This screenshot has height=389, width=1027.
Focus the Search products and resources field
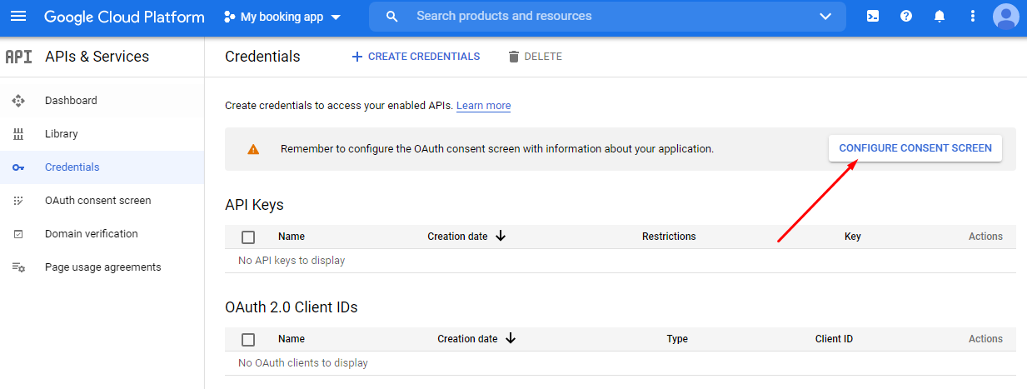[608, 17]
